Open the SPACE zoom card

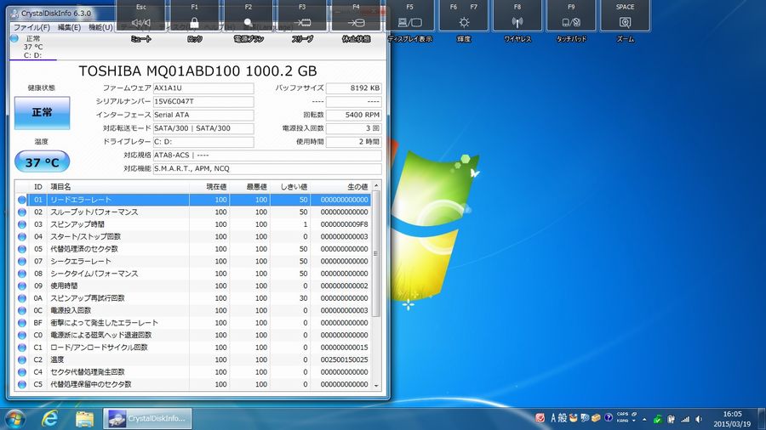[x=625, y=15]
